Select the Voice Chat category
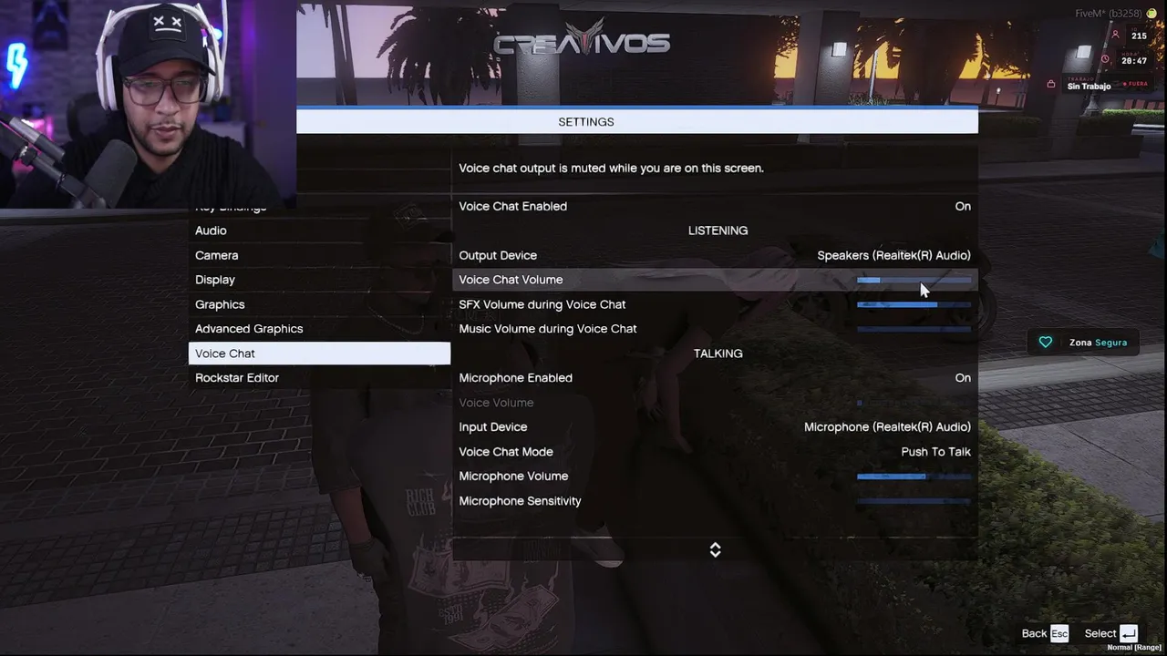The height and width of the screenshot is (656, 1167). tap(319, 354)
